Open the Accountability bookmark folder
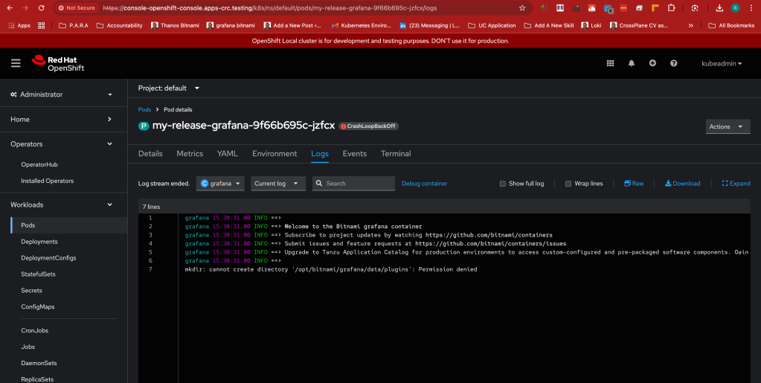The image size is (761, 383). pos(119,25)
